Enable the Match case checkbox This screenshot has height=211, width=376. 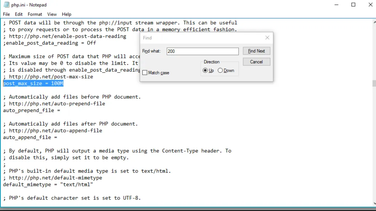click(145, 73)
